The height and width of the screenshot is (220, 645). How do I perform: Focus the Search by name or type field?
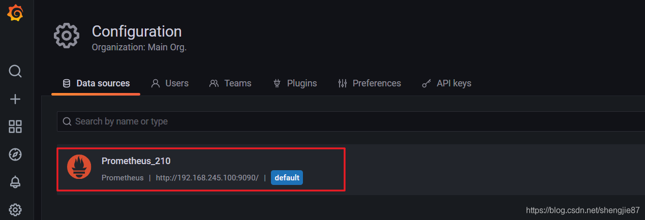point(351,121)
